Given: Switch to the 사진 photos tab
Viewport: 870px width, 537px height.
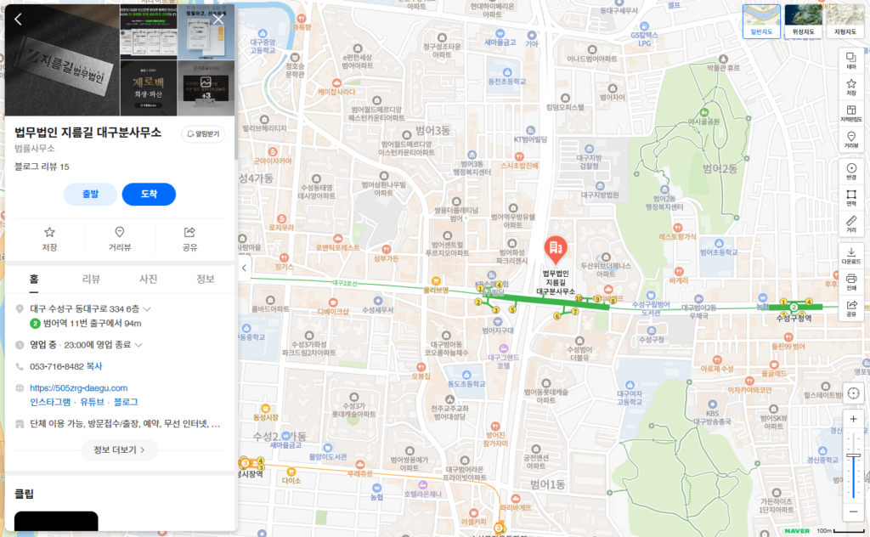Looking at the screenshot, I should 148,280.
